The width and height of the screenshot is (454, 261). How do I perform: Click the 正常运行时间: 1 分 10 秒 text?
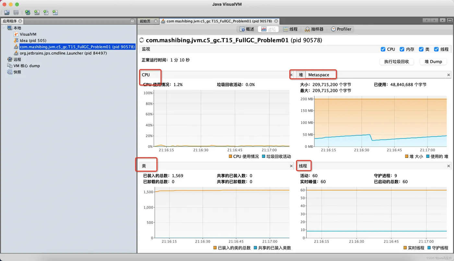pyautogui.click(x=166, y=60)
